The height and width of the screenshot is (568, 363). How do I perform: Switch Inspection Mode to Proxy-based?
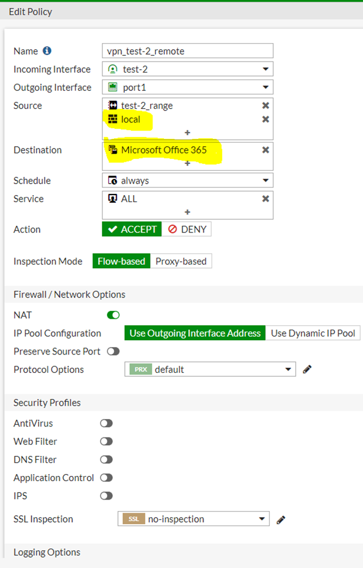181,261
